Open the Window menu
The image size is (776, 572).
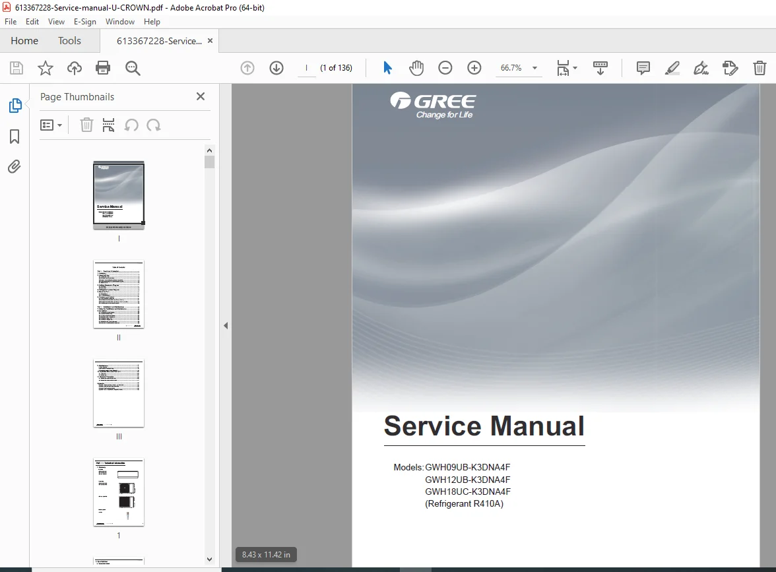[x=120, y=22]
